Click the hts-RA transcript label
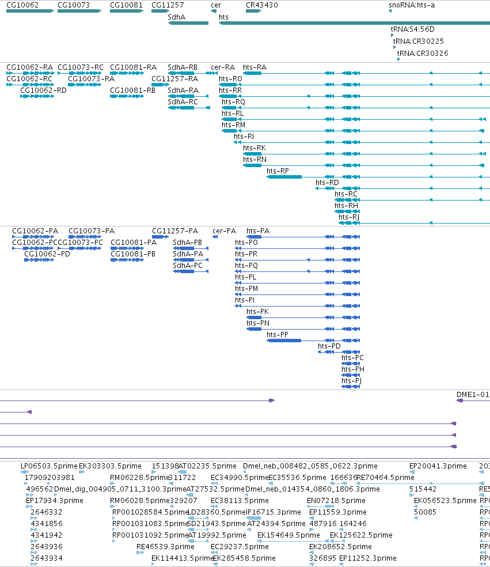This screenshot has height=567, width=490. point(255,67)
